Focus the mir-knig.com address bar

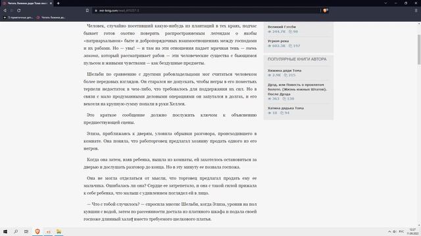207,10
